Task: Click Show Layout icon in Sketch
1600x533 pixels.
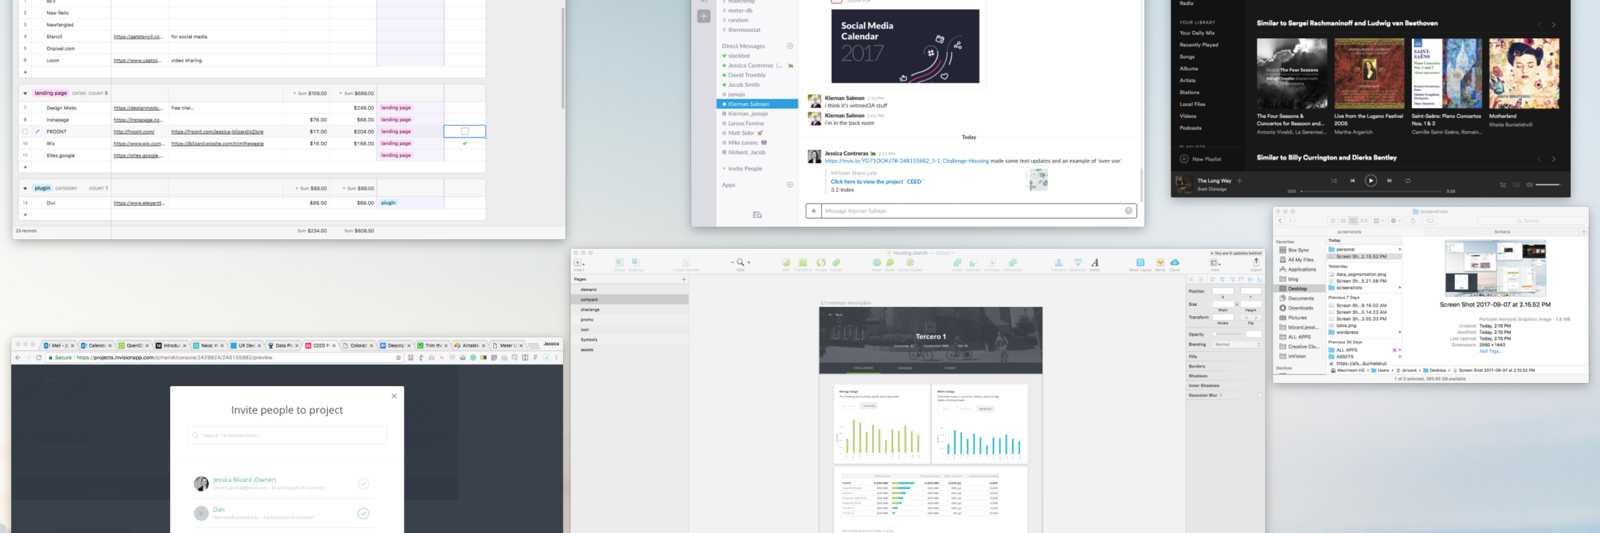Action: pyautogui.click(x=1140, y=262)
